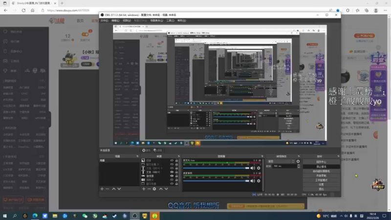Viewport: 391px width, 220px height.
Task: Open the OBS Help (帮助) menu
Action: coord(182,21)
